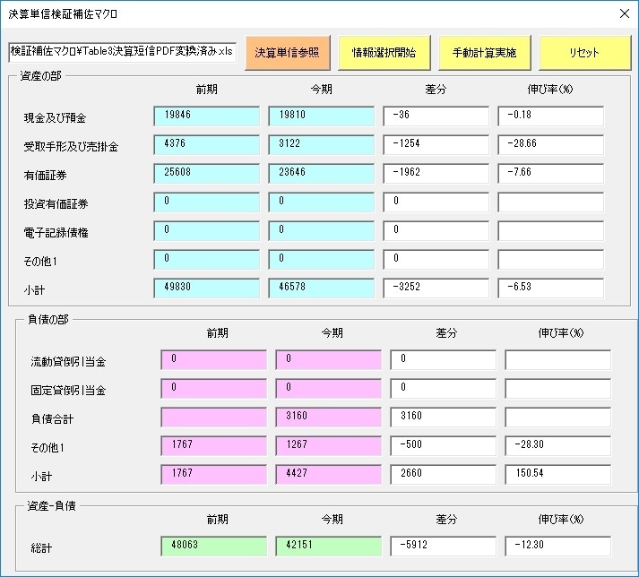Select 投資有価証券 今期 field

(x=321, y=202)
